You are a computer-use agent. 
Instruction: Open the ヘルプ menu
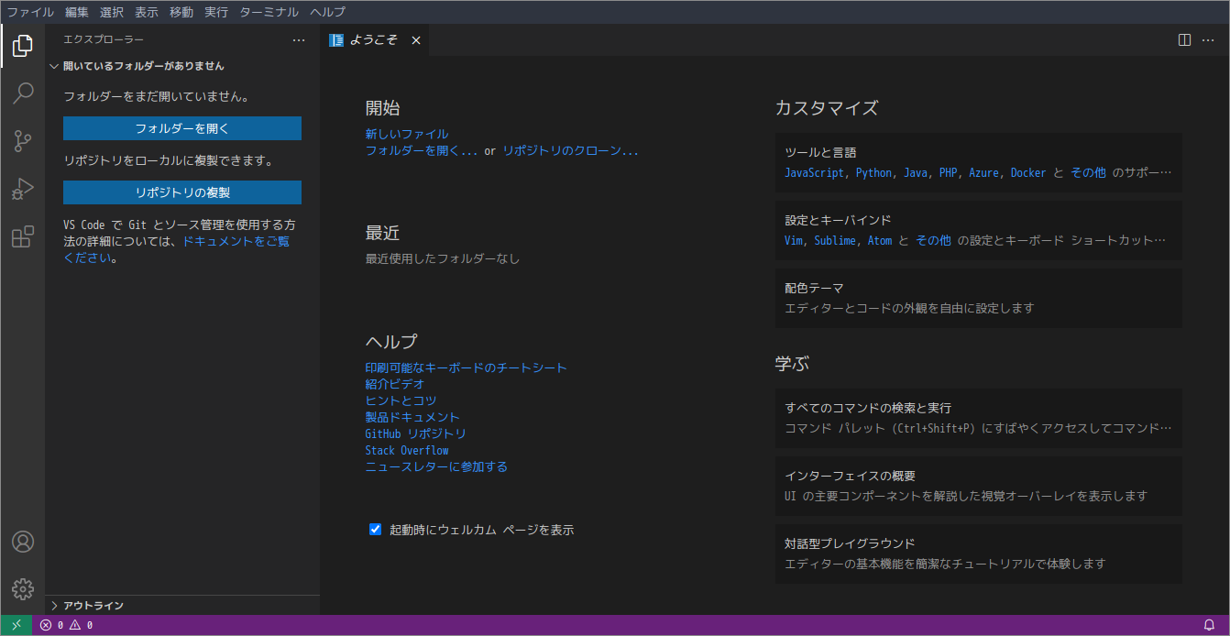point(328,12)
